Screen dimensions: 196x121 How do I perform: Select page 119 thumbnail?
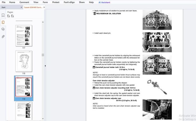tap(24, 87)
